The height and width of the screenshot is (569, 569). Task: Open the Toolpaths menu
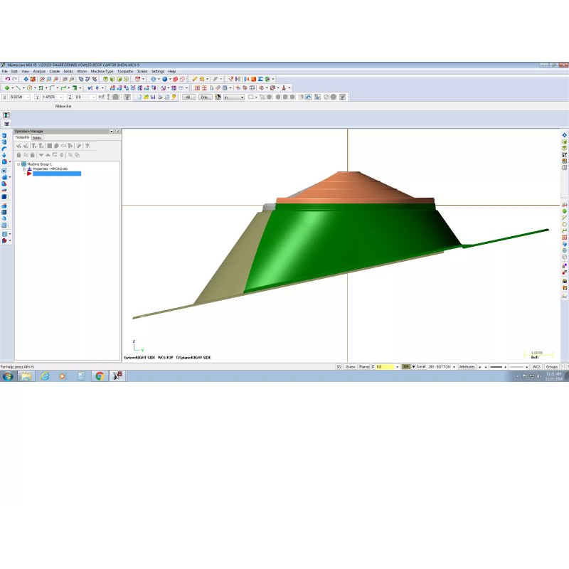(x=125, y=72)
